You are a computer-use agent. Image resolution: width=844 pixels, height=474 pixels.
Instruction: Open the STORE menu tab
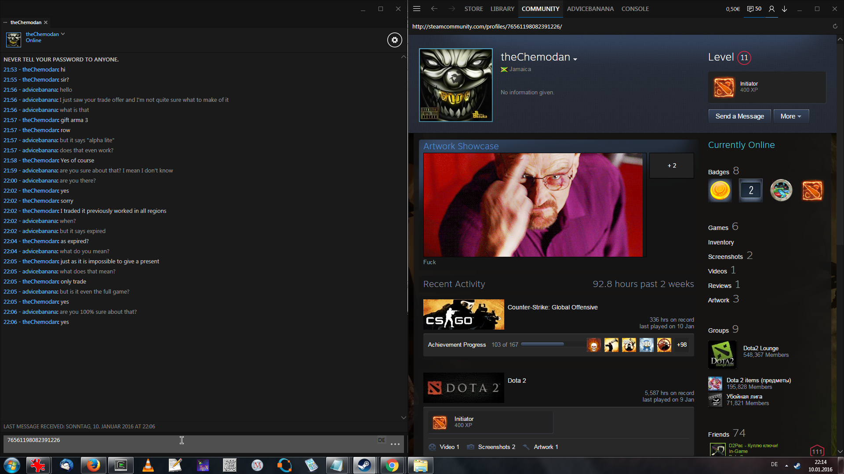473,9
